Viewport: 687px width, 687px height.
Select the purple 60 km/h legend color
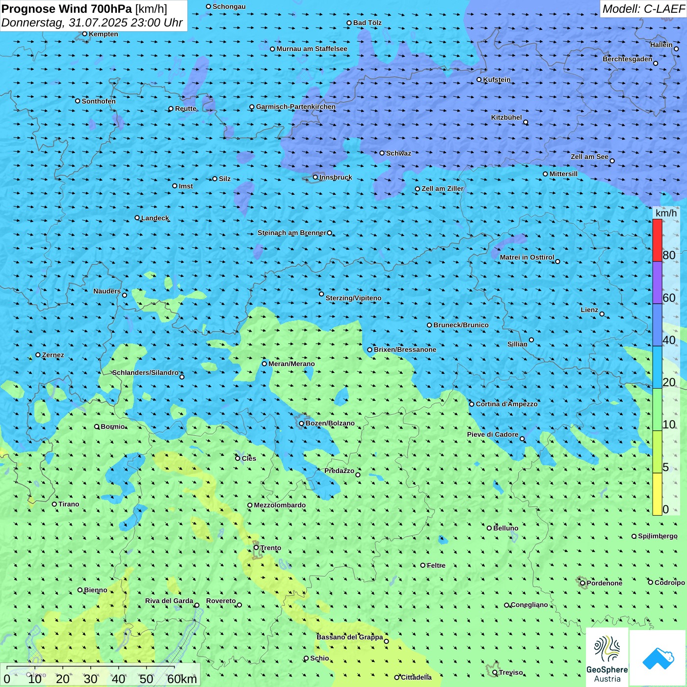657,282
